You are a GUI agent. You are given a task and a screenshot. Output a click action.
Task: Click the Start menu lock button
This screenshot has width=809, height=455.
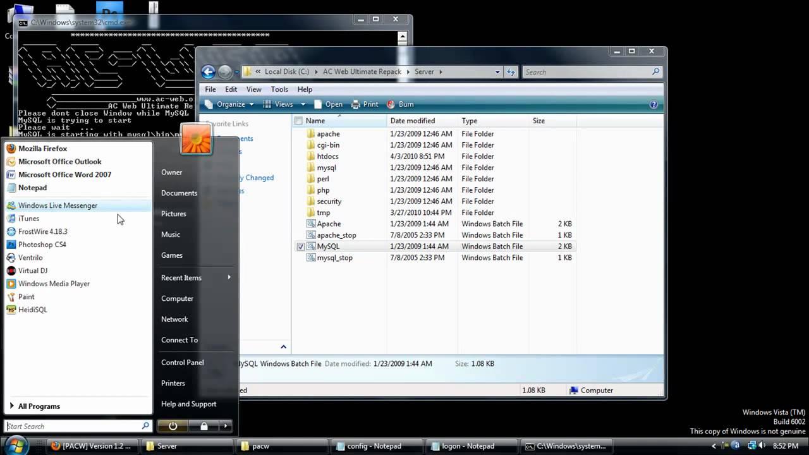(x=204, y=426)
